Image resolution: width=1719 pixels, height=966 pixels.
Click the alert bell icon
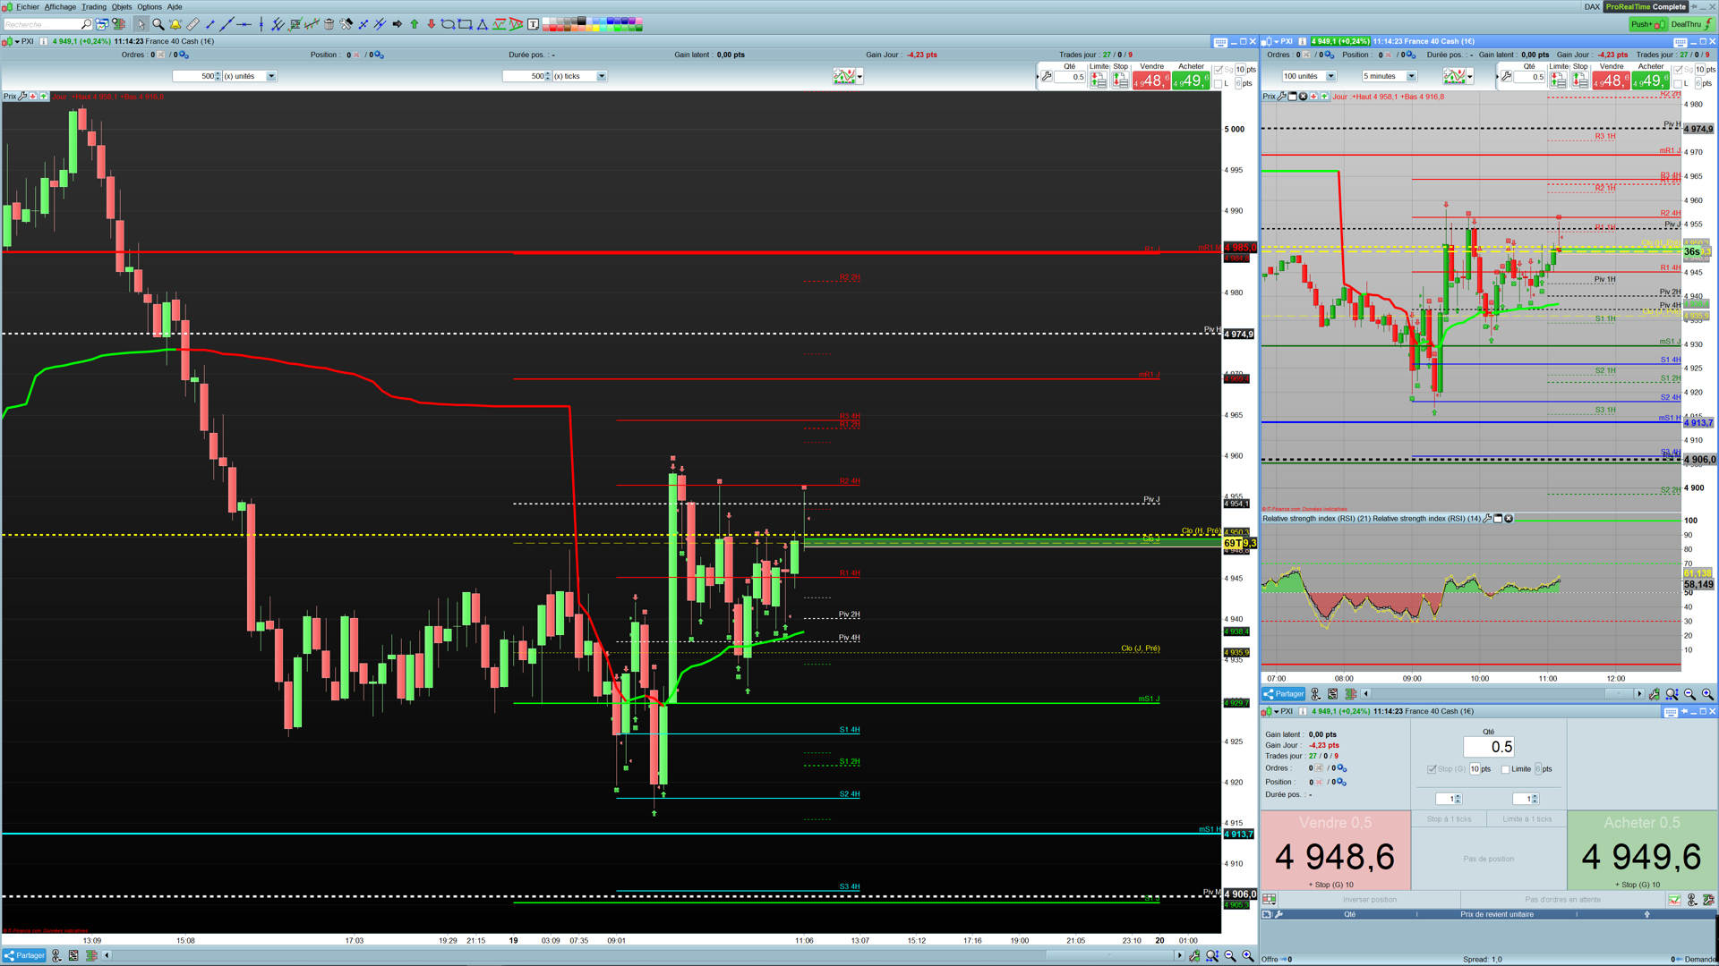click(175, 24)
